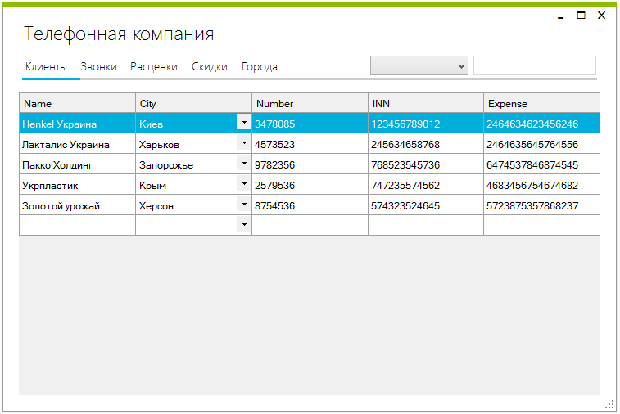Maximize the Телефонная компания window
The image size is (620, 414).
coord(581,16)
